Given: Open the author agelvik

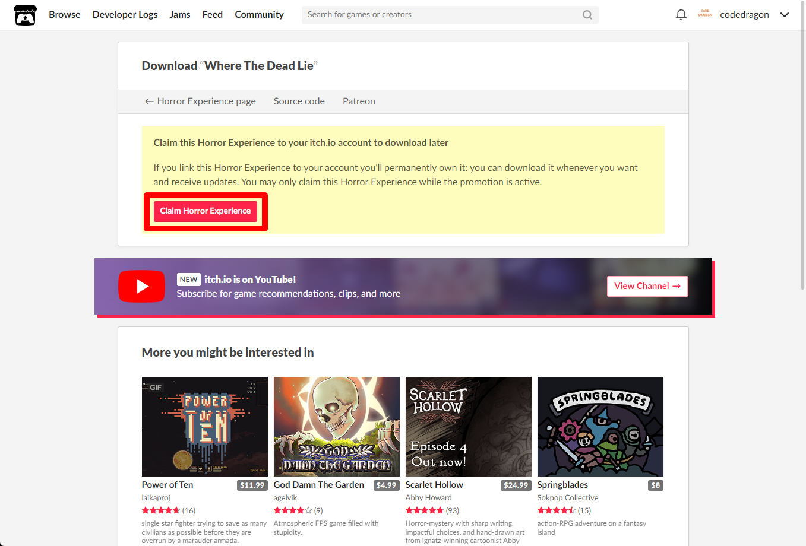Looking at the screenshot, I should pyautogui.click(x=286, y=498).
